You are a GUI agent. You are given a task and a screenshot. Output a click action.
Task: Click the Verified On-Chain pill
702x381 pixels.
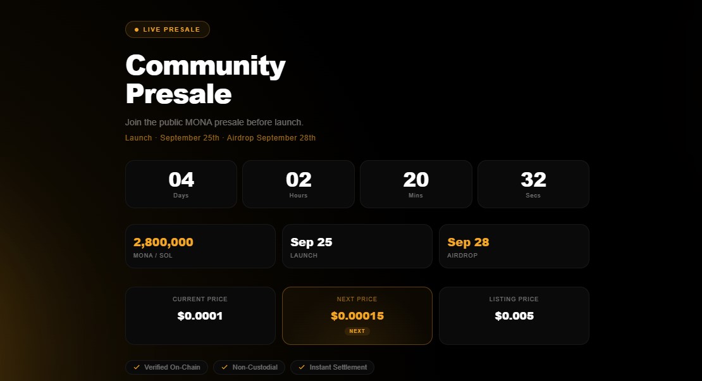[166, 367]
